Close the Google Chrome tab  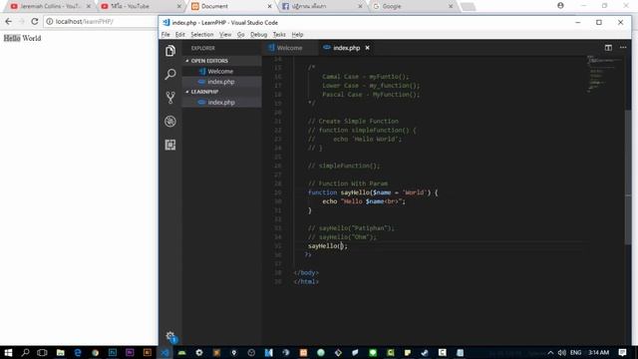pos(451,6)
